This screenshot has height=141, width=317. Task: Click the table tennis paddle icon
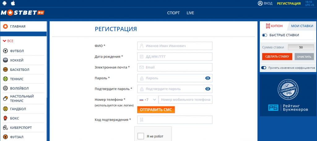[x=6, y=99]
